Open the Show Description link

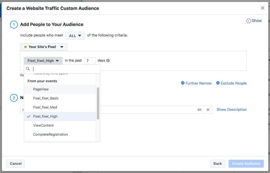[x=231, y=110]
